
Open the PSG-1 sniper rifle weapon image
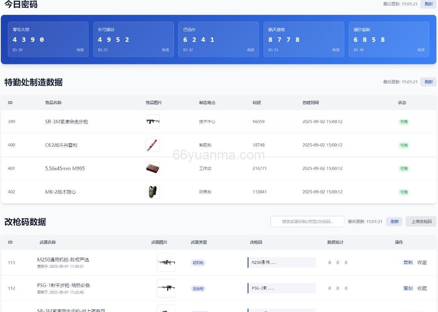pyautogui.click(x=166, y=288)
